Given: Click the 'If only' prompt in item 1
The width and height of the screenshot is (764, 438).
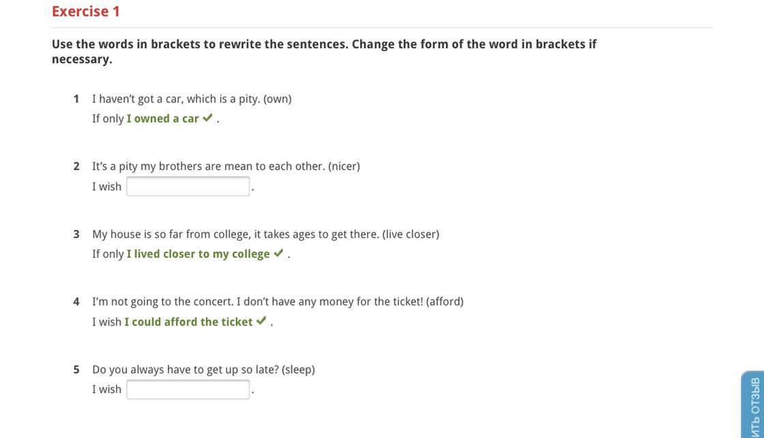Looking at the screenshot, I should click(x=108, y=119).
